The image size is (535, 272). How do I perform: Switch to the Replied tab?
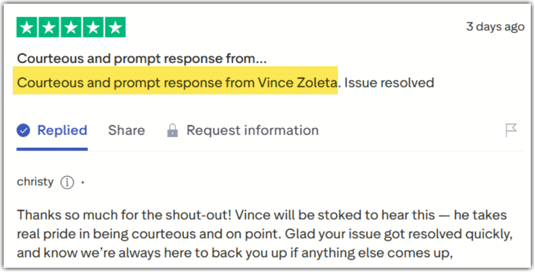[62, 130]
